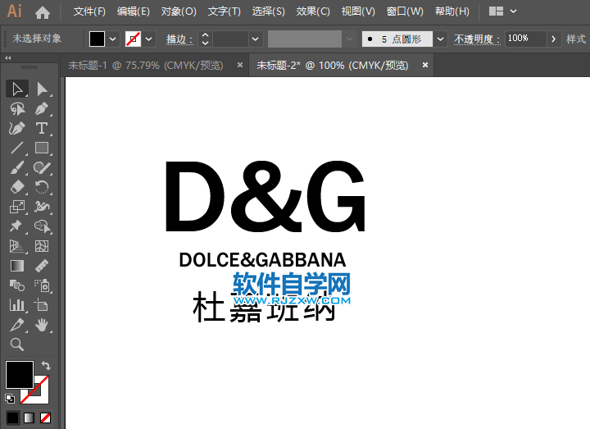Reset to default fill and stroke
The image size is (590, 429).
coord(10,398)
